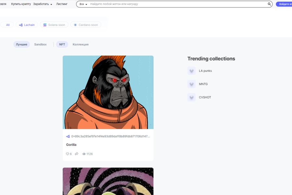Open the Купить крипту page
This screenshot has height=195, width=292.
point(21,4)
